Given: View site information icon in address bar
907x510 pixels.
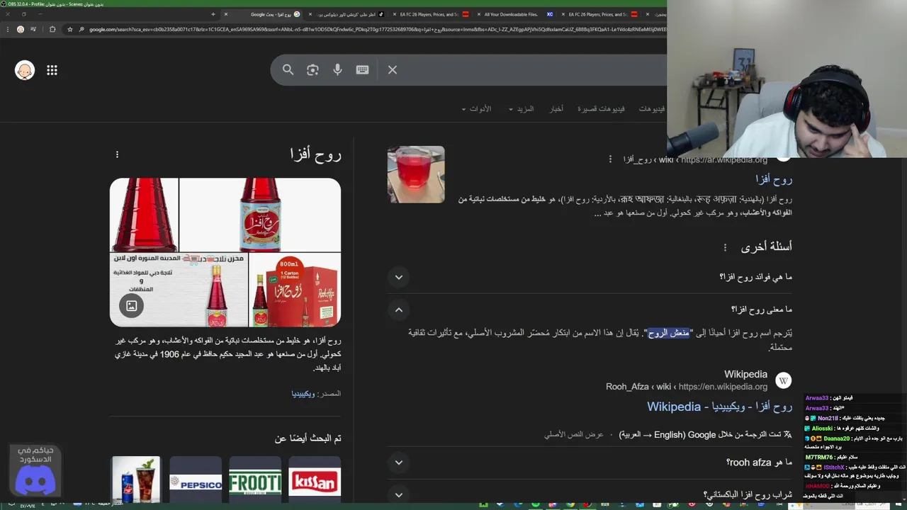Looking at the screenshot, I should tap(81, 29).
